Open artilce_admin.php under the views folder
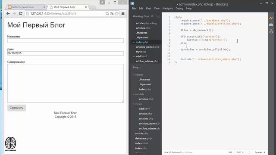 (149, 128)
